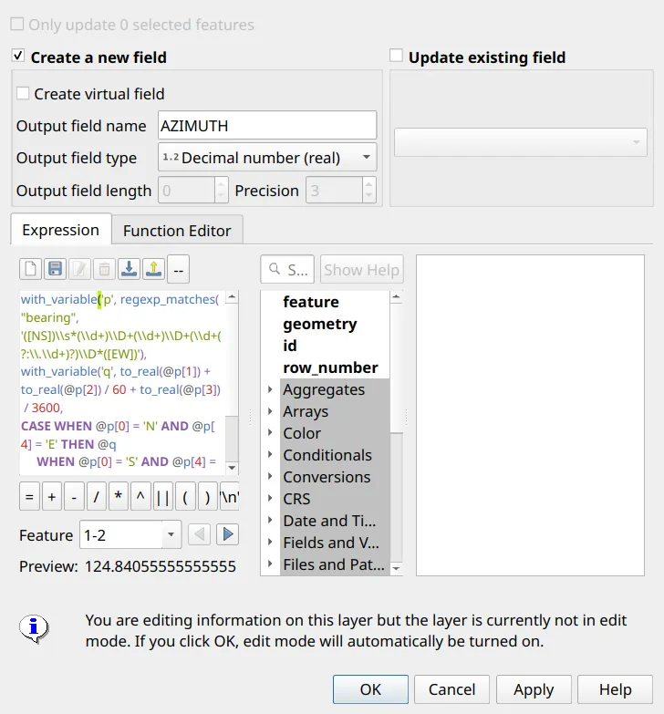This screenshot has width=664, height=714.
Task: Select 'feature' in the function list
Action: tap(311, 302)
